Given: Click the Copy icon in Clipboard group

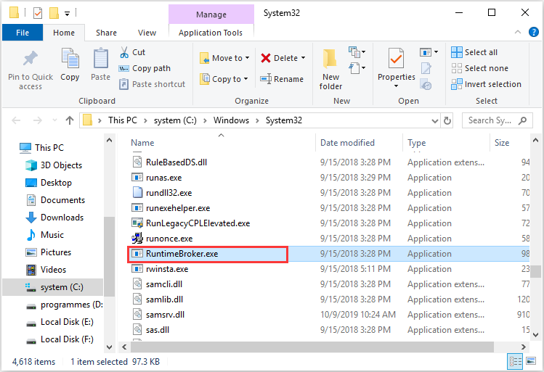Looking at the screenshot, I should 70,58.
